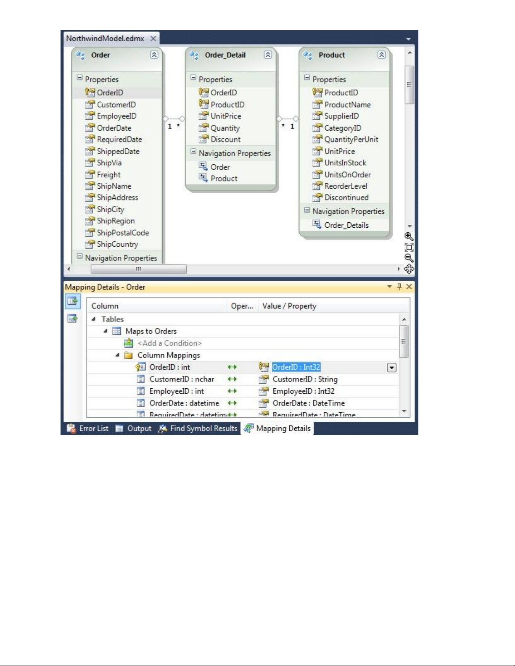Switch to Find Symbol Results tab

point(198,428)
